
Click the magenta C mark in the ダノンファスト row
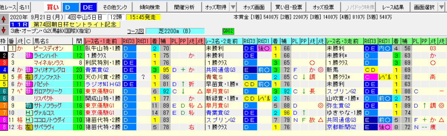tap(371, 77)
